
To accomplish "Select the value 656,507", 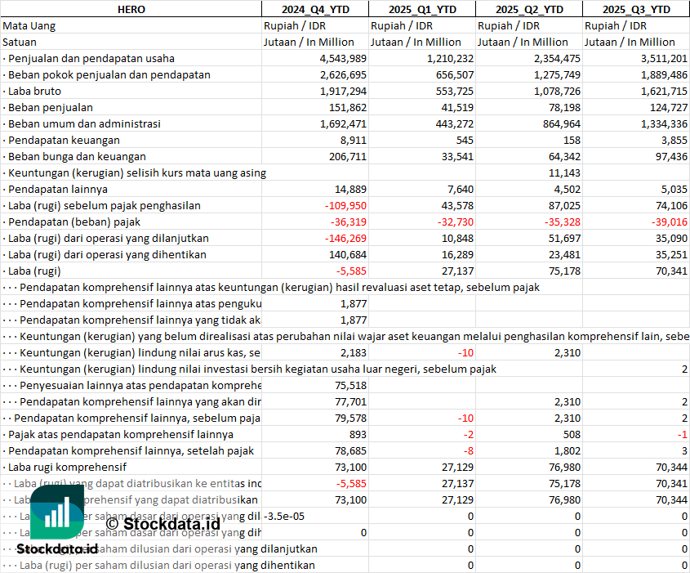I will pyautogui.click(x=455, y=75).
